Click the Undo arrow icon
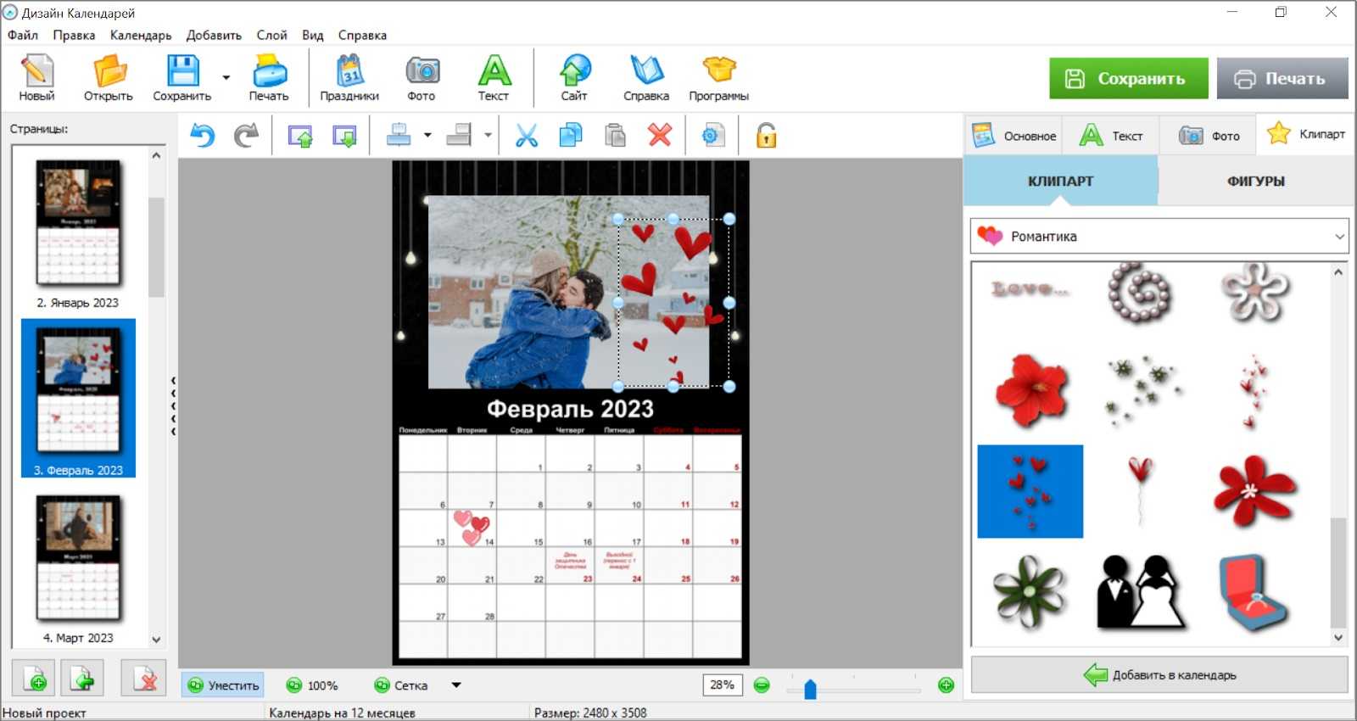The height and width of the screenshot is (721, 1357). point(202,136)
